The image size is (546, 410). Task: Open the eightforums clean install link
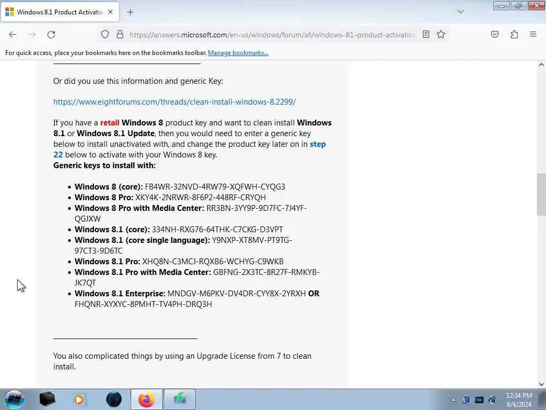coord(174,102)
